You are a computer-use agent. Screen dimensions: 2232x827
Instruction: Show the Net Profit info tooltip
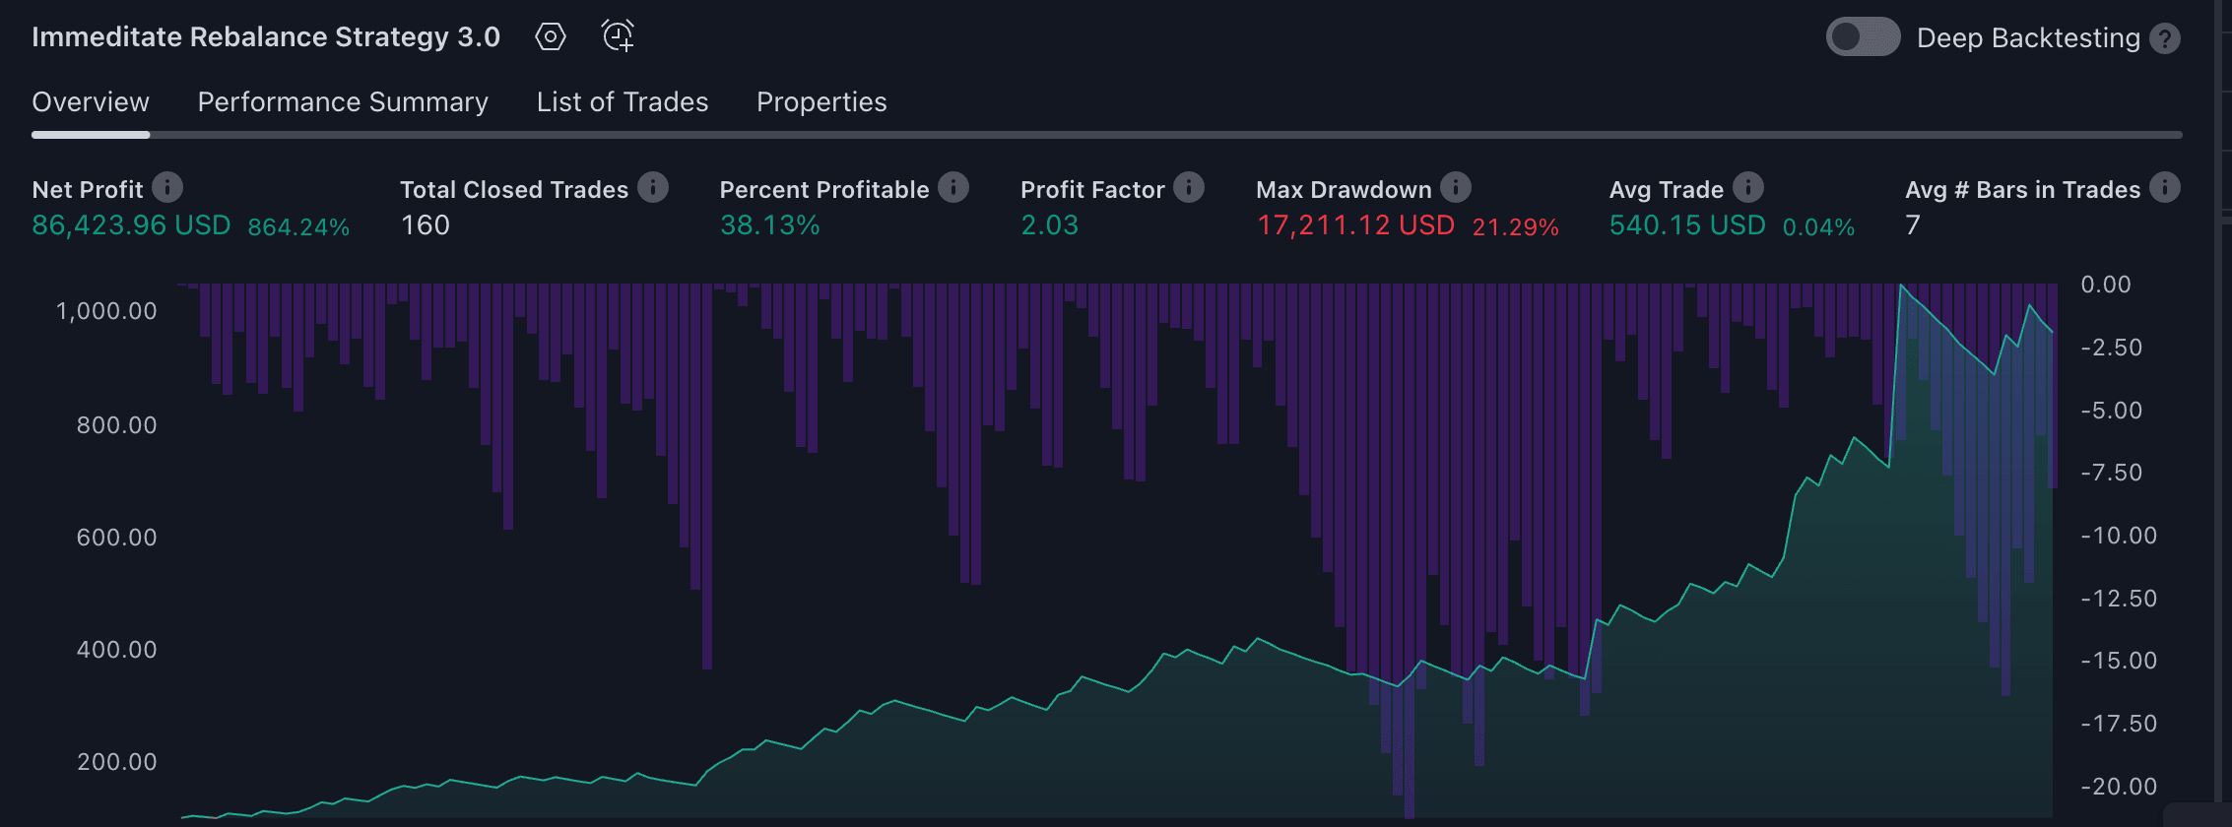coord(167,187)
